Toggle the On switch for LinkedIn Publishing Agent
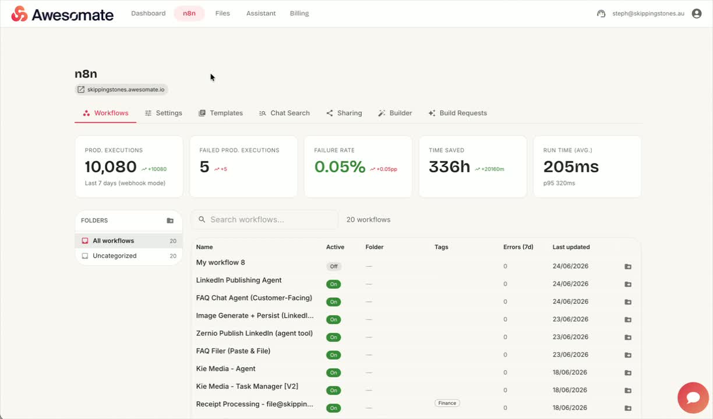 click(334, 284)
